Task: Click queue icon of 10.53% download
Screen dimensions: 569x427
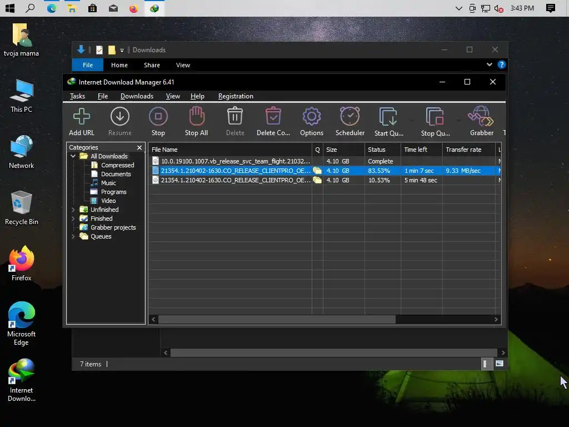Action: (x=317, y=180)
